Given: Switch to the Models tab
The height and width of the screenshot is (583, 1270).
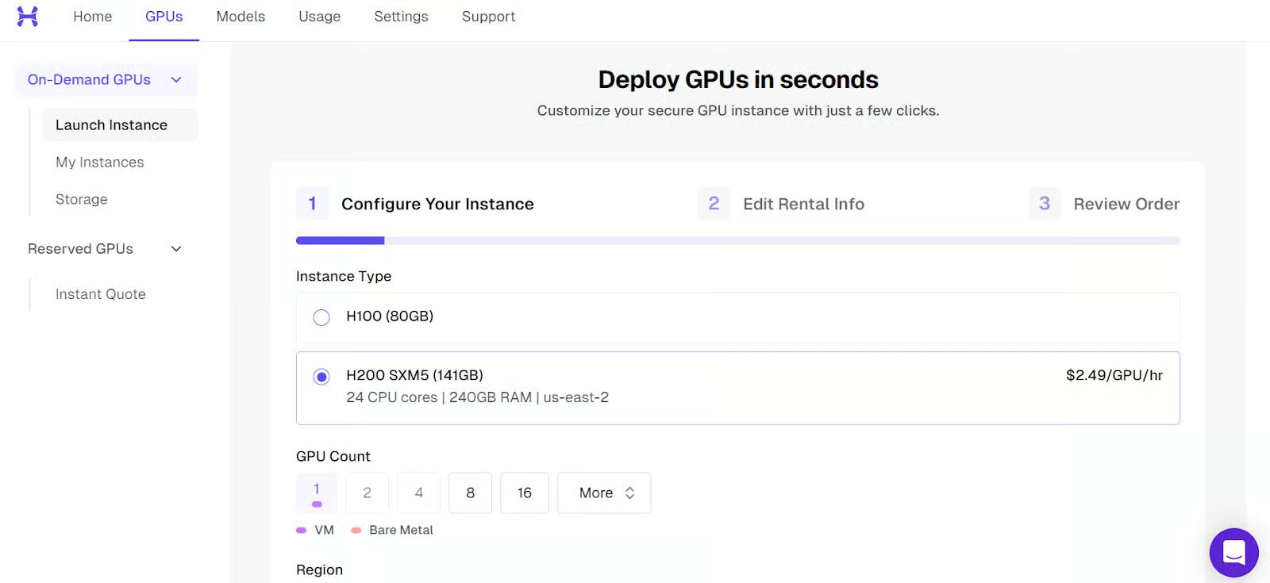Looking at the screenshot, I should click(241, 17).
